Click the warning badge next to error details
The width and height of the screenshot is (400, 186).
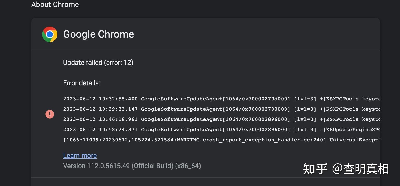49,114
